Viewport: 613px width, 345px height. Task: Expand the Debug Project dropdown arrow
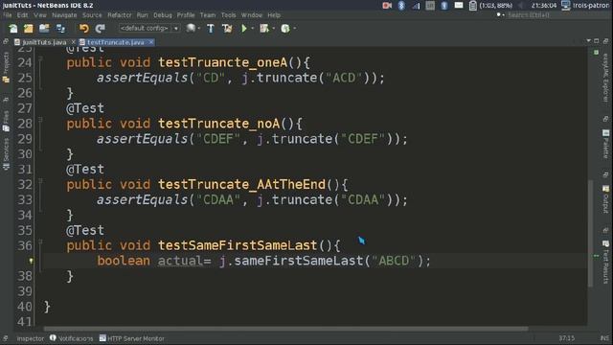(273, 29)
